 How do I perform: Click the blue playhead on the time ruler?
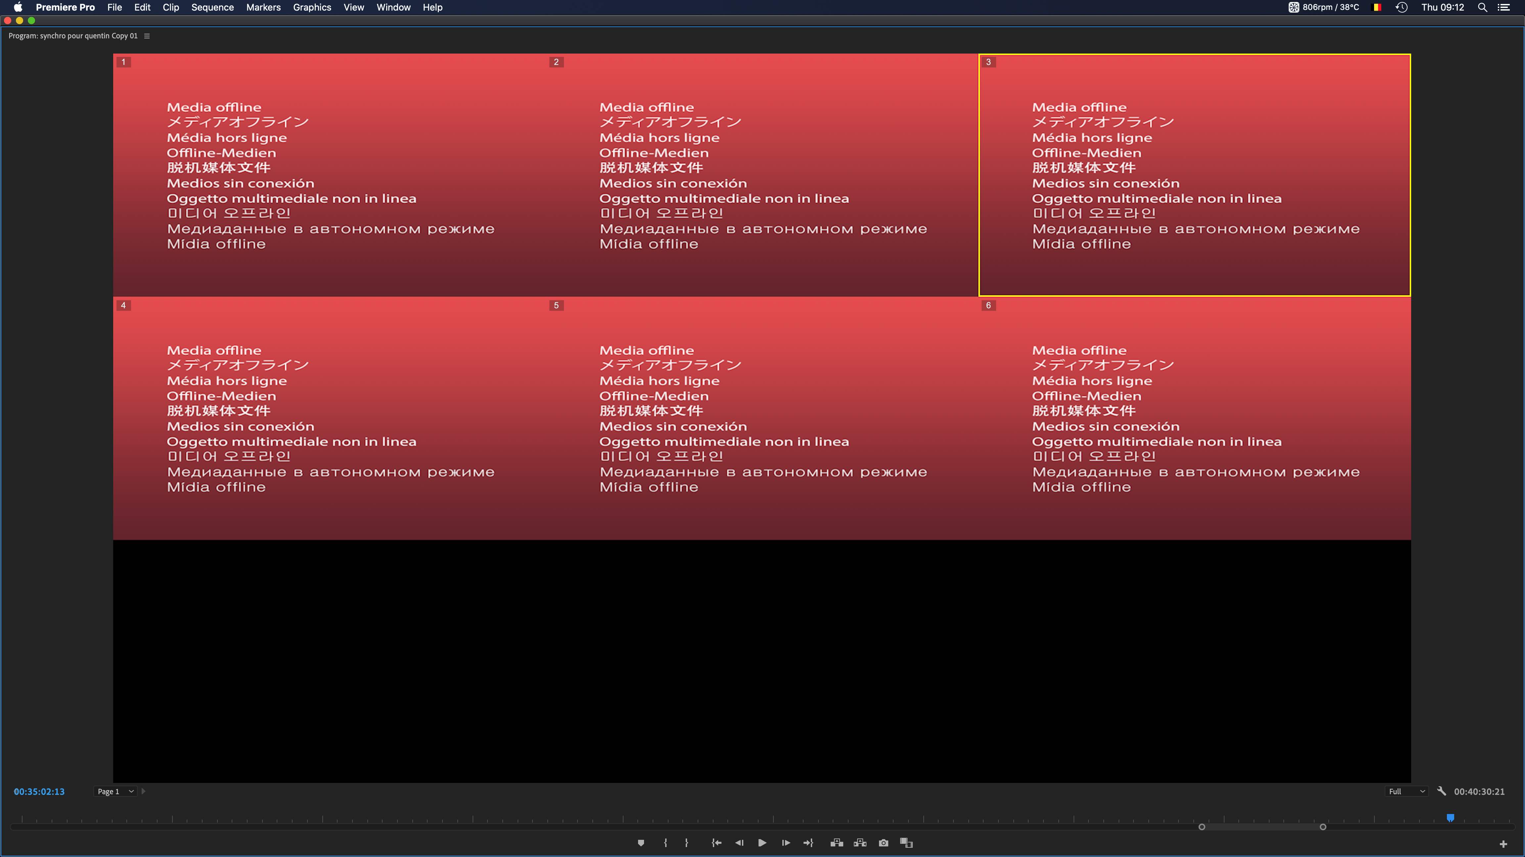click(x=1451, y=818)
